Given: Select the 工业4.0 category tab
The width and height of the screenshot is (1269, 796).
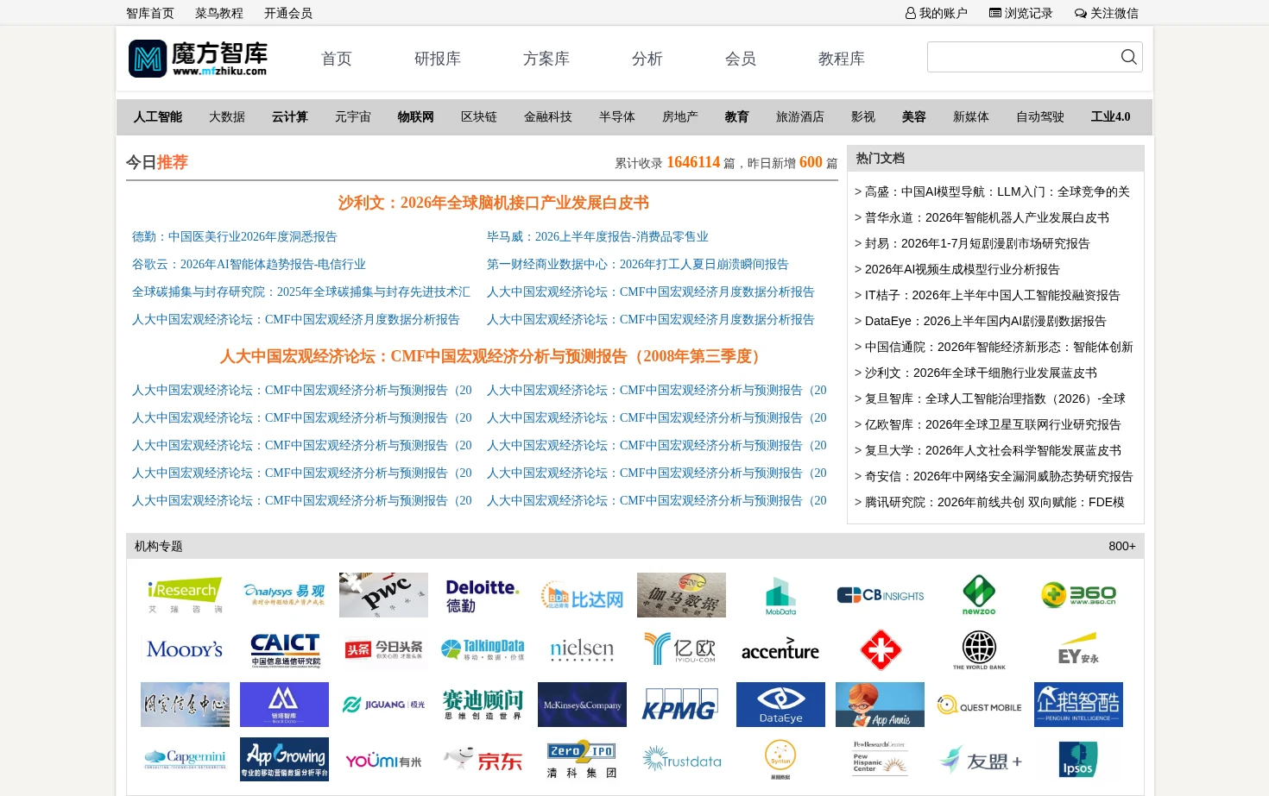Looking at the screenshot, I should pos(1110,116).
